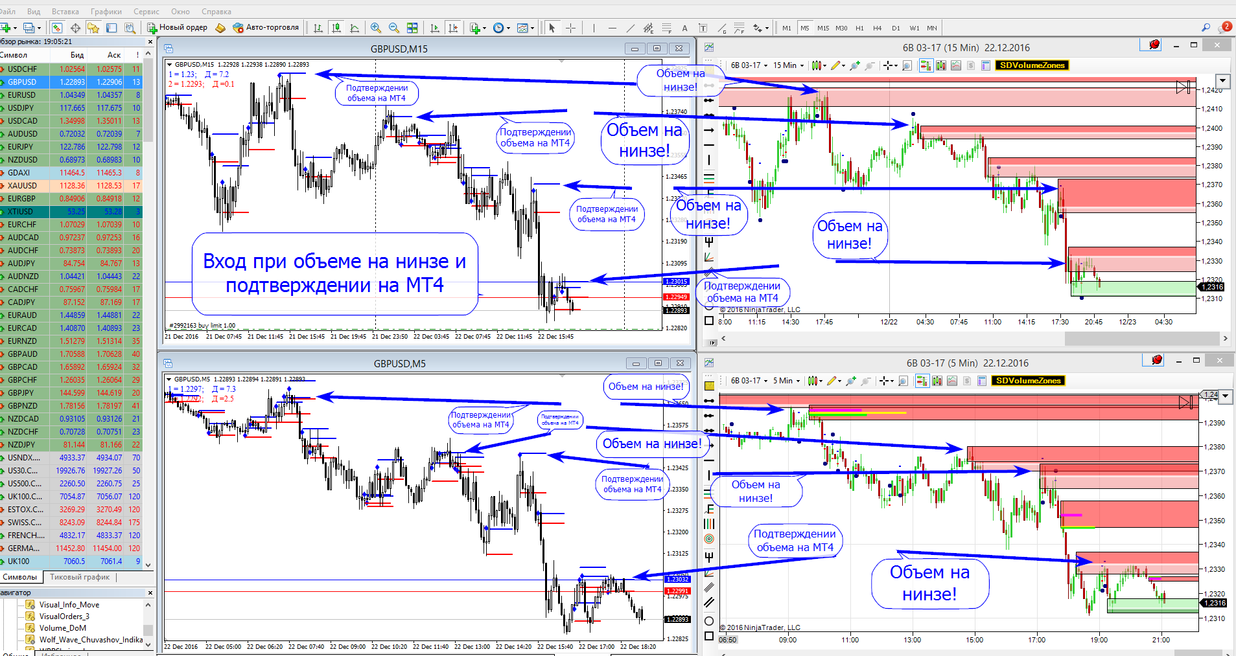Toggle the MT4 Navigator panel button

93,28
